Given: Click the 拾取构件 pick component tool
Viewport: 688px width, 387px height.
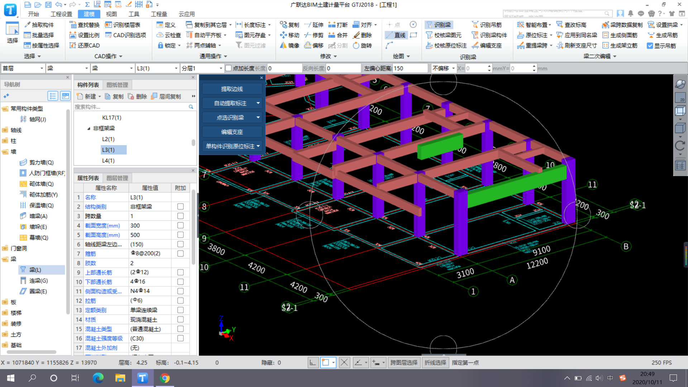Looking at the screenshot, I should pyautogui.click(x=39, y=25).
